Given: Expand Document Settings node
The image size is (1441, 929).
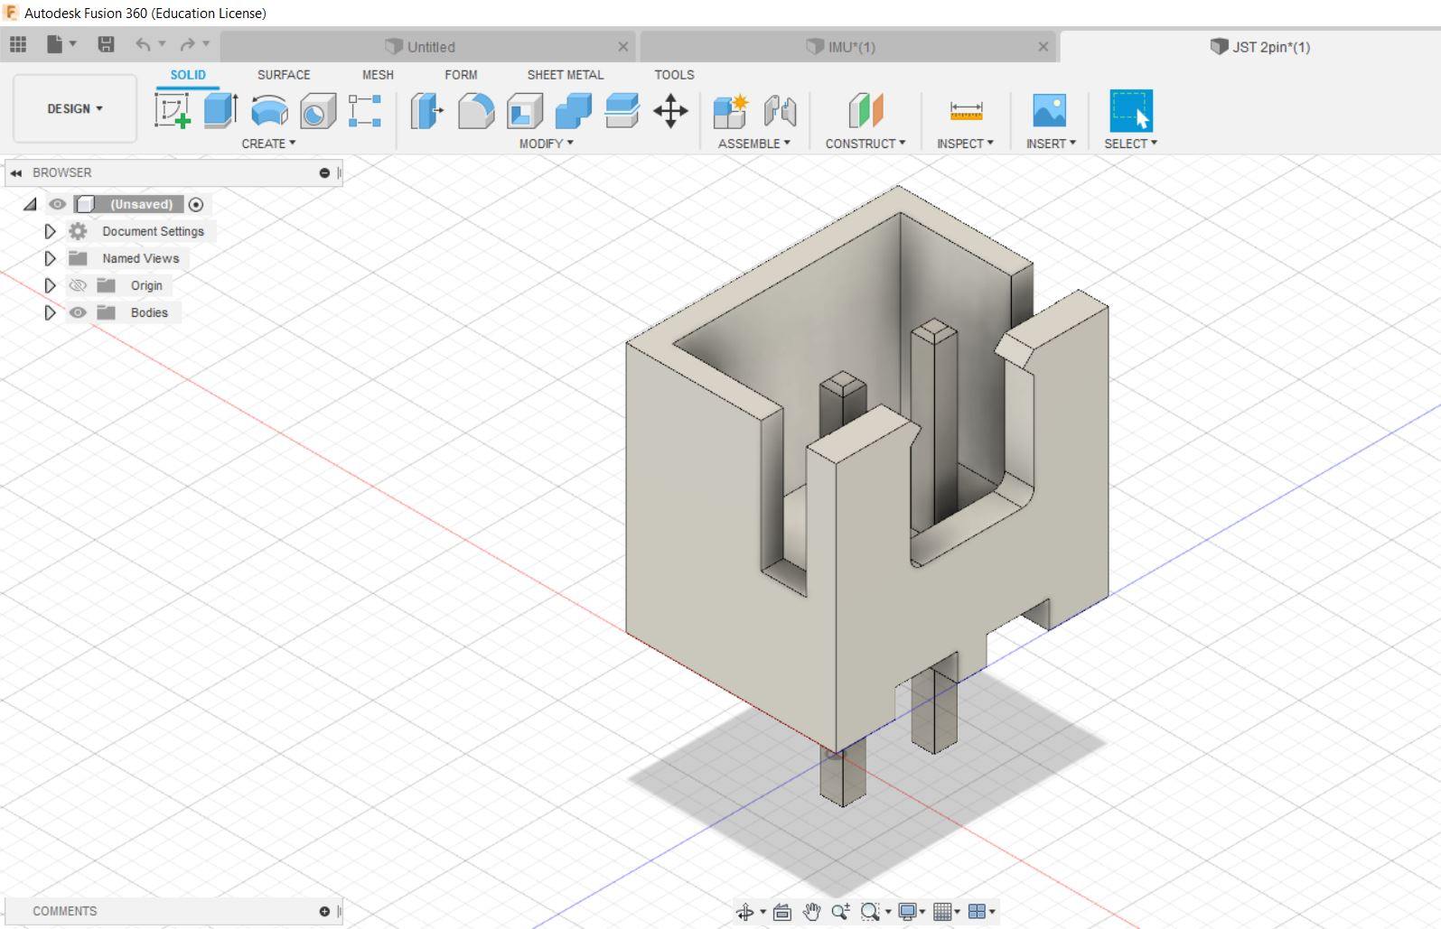Looking at the screenshot, I should (x=50, y=231).
